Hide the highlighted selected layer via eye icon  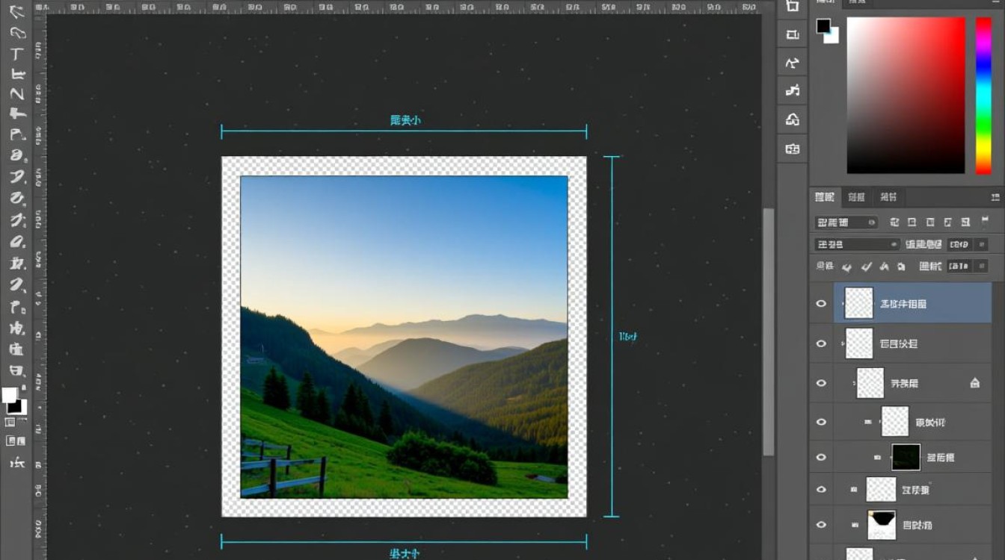tap(821, 304)
